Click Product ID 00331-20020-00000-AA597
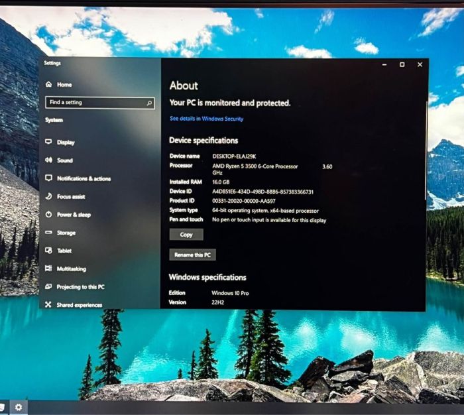Image resolution: width=464 pixels, height=415 pixels. 244,201
